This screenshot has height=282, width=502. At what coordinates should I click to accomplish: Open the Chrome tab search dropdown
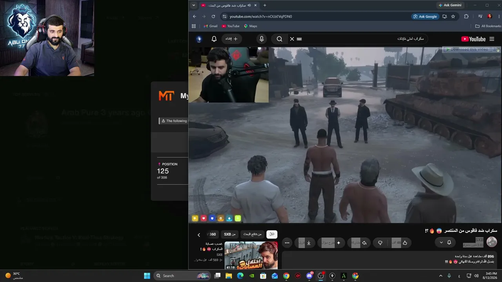tap(194, 5)
